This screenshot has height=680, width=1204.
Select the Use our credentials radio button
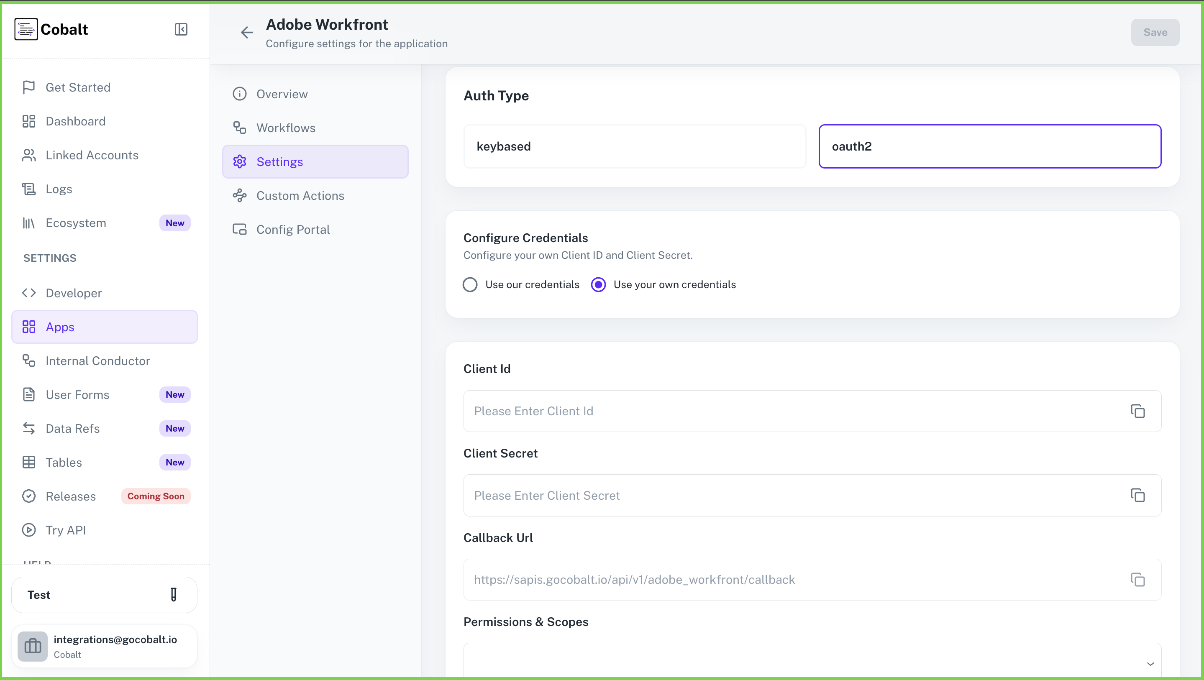coord(470,284)
